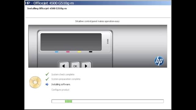This screenshot has height=110, width=196.
Task: Click the cyan ink indicator
Action: 56,52
